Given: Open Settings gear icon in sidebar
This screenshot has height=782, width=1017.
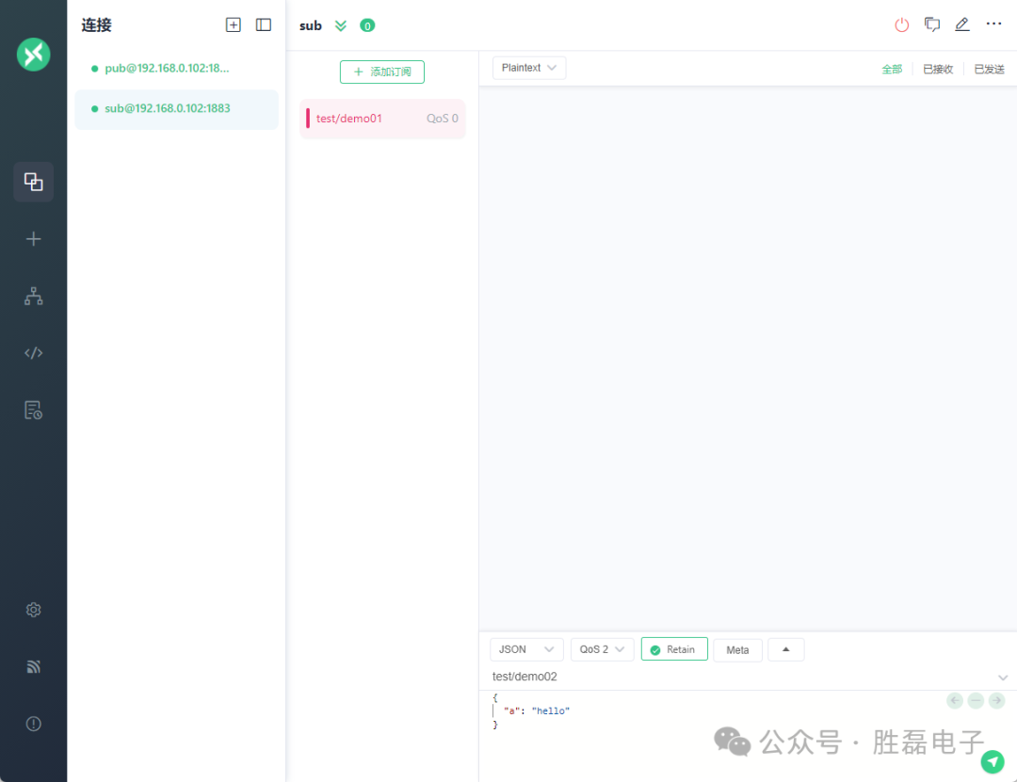Looking at the screenshot, I should point(33,610).
